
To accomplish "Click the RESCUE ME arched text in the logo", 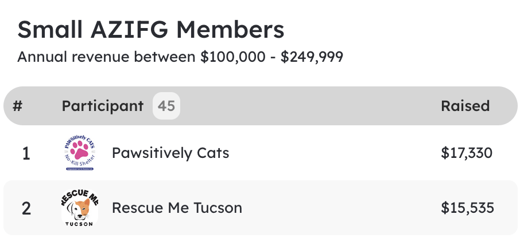I will point(80,195).
